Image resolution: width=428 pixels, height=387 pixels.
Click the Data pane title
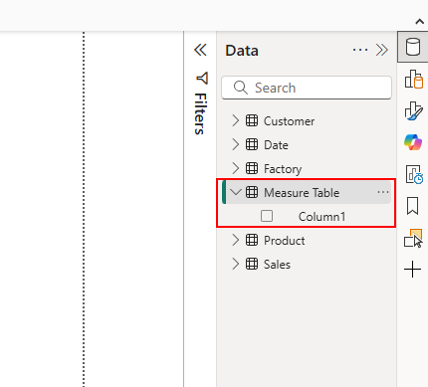242,51
